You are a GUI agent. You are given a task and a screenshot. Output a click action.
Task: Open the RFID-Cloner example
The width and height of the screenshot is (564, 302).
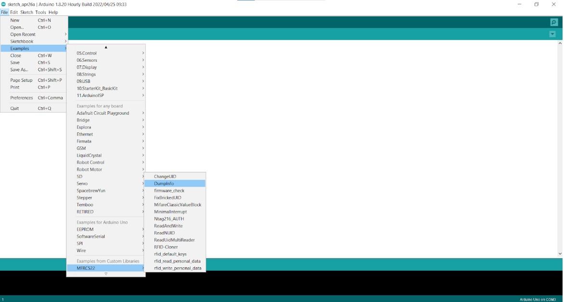pyautogui.click(x=175, y=247)
